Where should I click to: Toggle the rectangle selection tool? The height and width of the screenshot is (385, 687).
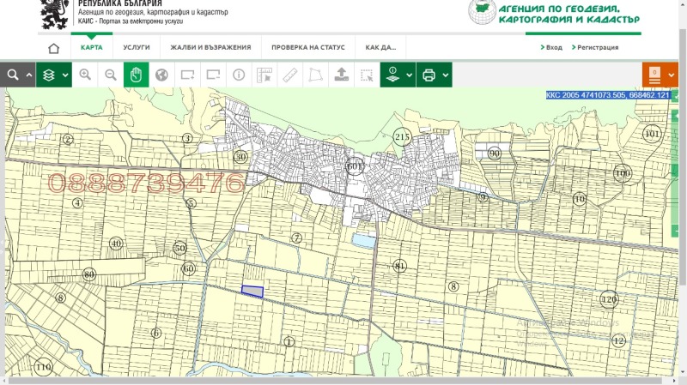[367, 75]
